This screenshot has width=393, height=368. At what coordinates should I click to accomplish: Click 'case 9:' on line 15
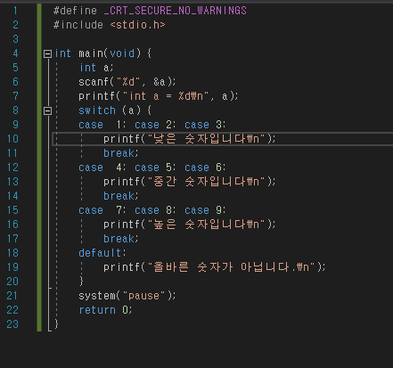point(205,210)
